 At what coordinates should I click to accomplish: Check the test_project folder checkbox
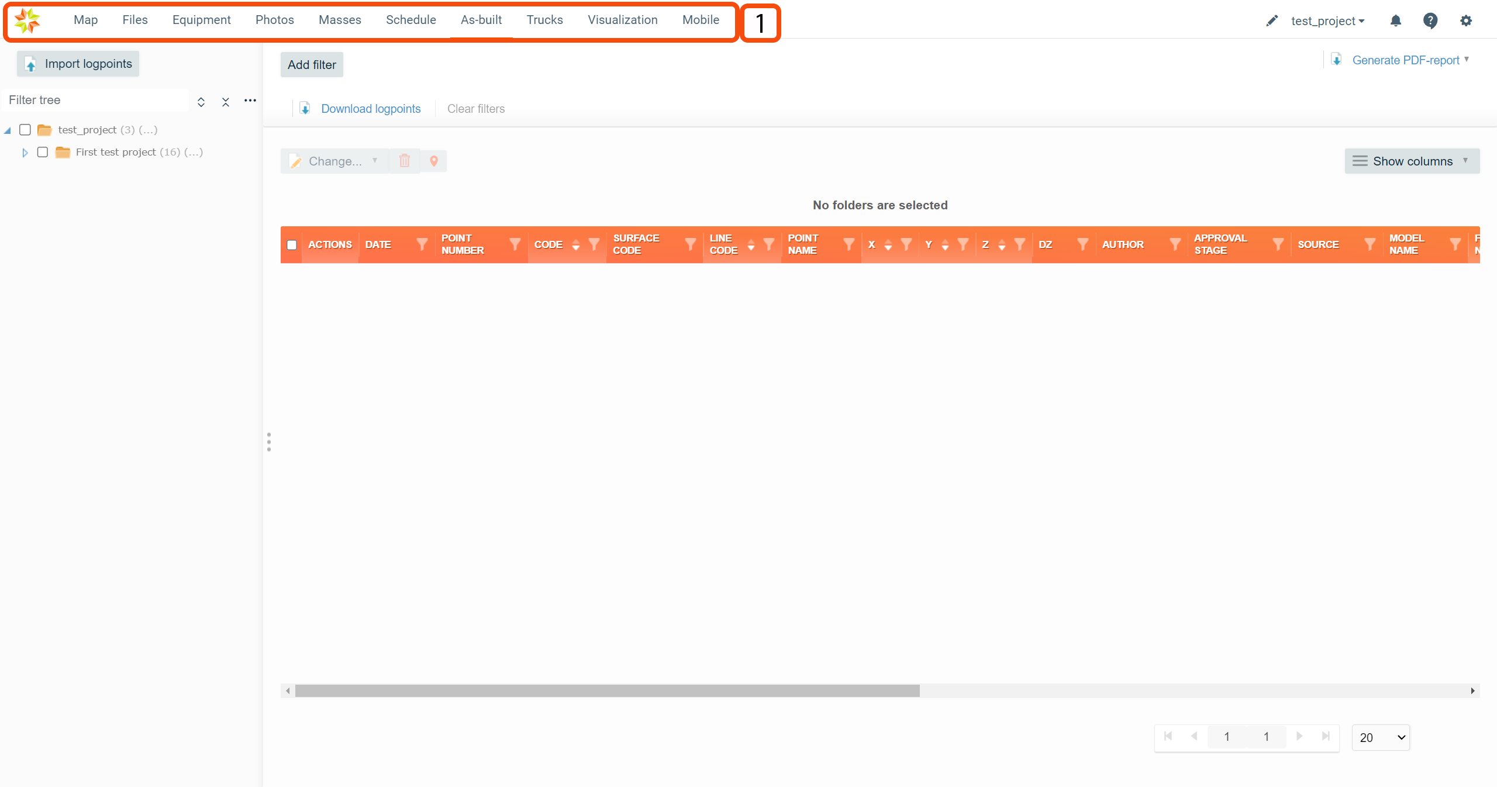[25, 130]
